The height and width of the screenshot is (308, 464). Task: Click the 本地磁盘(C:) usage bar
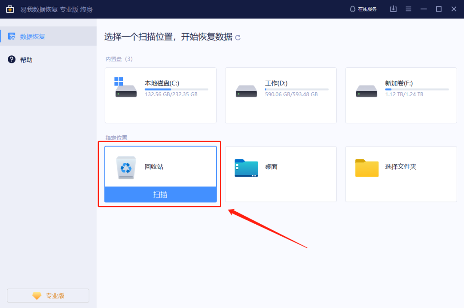tap(177, 89)
